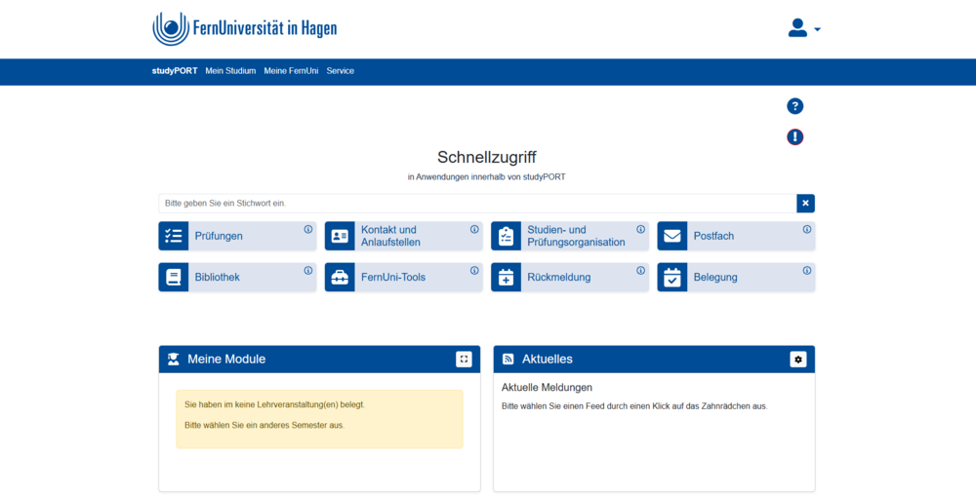Open the Rückmeldung tile
This screenshot has width=976, height=495.
(x=570, y=277)
